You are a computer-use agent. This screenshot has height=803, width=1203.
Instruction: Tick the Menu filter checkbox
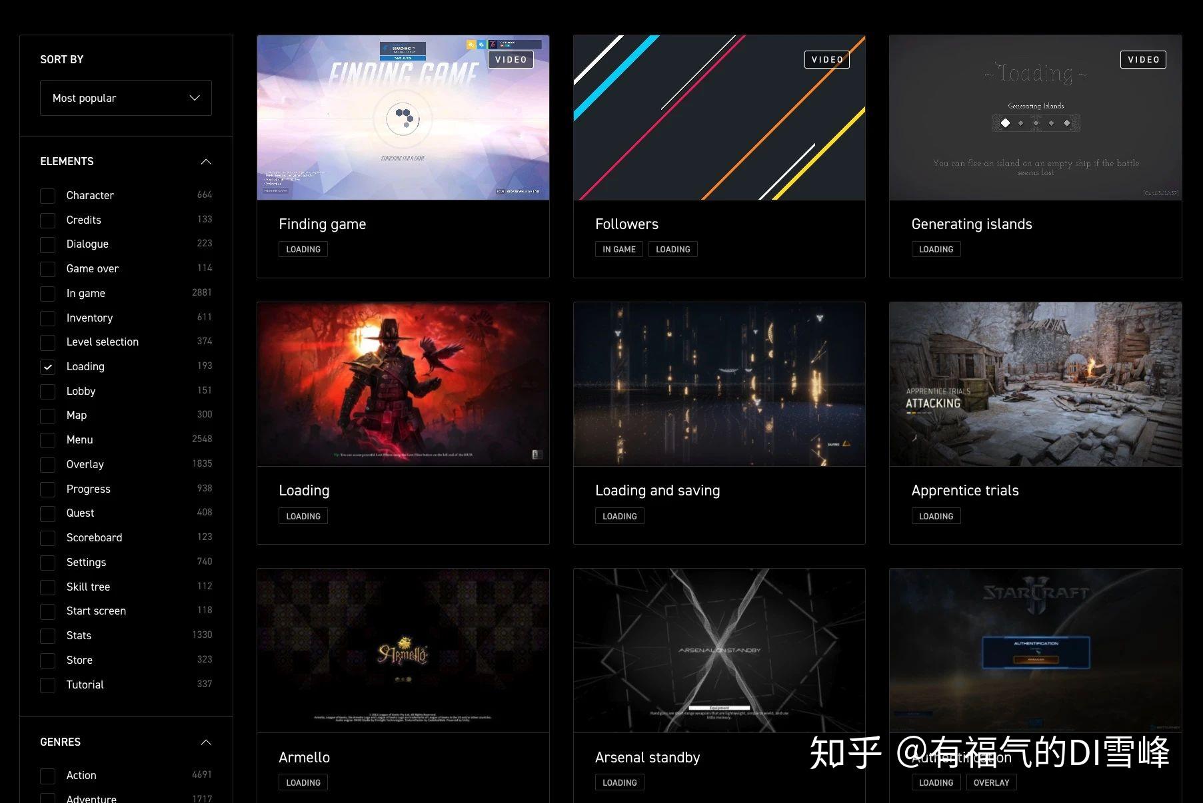point(47,440)
